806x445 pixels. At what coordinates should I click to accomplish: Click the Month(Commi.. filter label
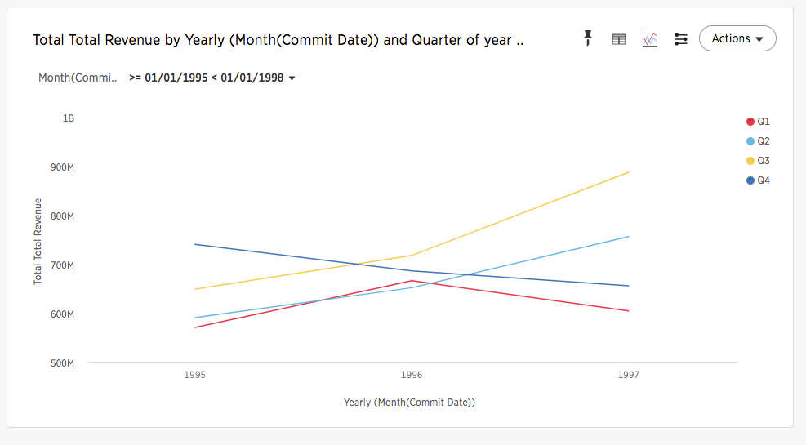pos(78,78)
